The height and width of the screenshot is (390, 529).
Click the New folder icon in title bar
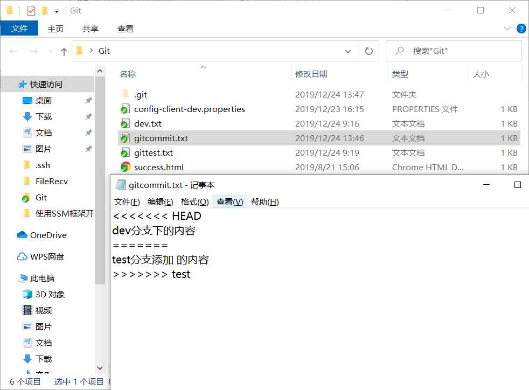click(x=44, y=11)
